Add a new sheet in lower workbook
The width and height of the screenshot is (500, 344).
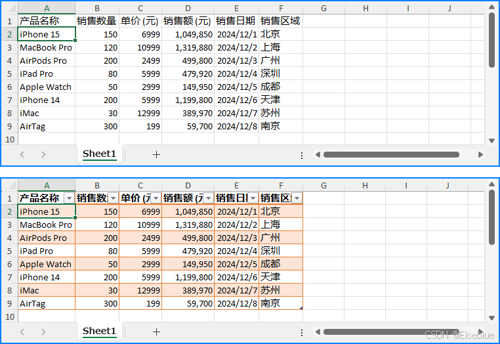click(x=156, y=332)
